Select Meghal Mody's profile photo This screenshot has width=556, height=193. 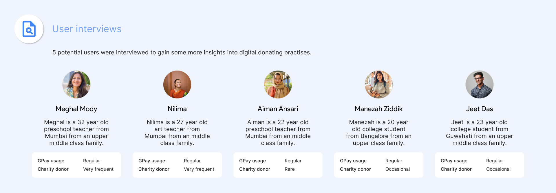coord(76,84)
